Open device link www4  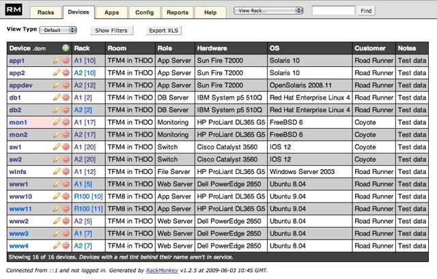pos(18,246)
